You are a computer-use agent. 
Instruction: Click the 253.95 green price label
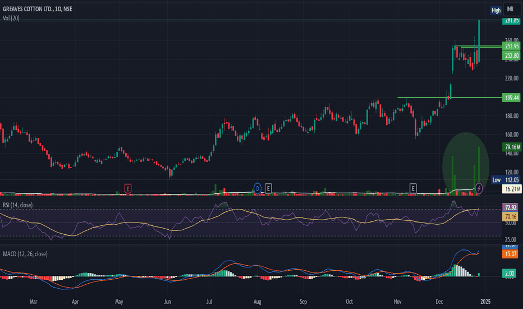(512, 46)
